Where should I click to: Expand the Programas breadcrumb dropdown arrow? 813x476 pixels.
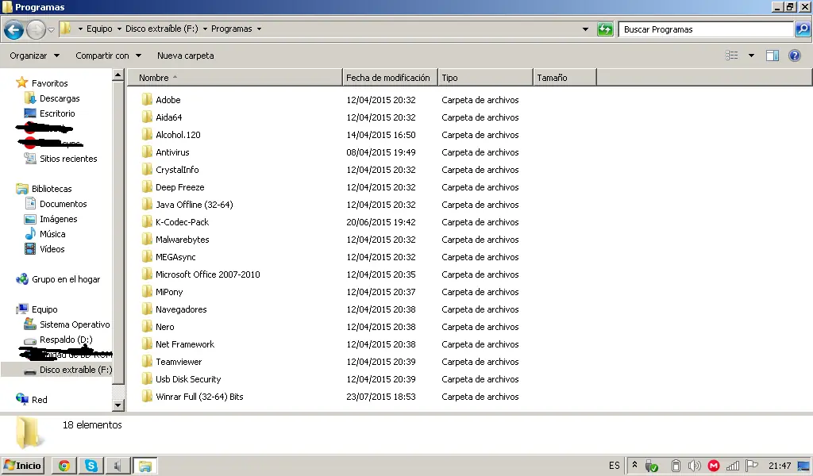[259, 29]
